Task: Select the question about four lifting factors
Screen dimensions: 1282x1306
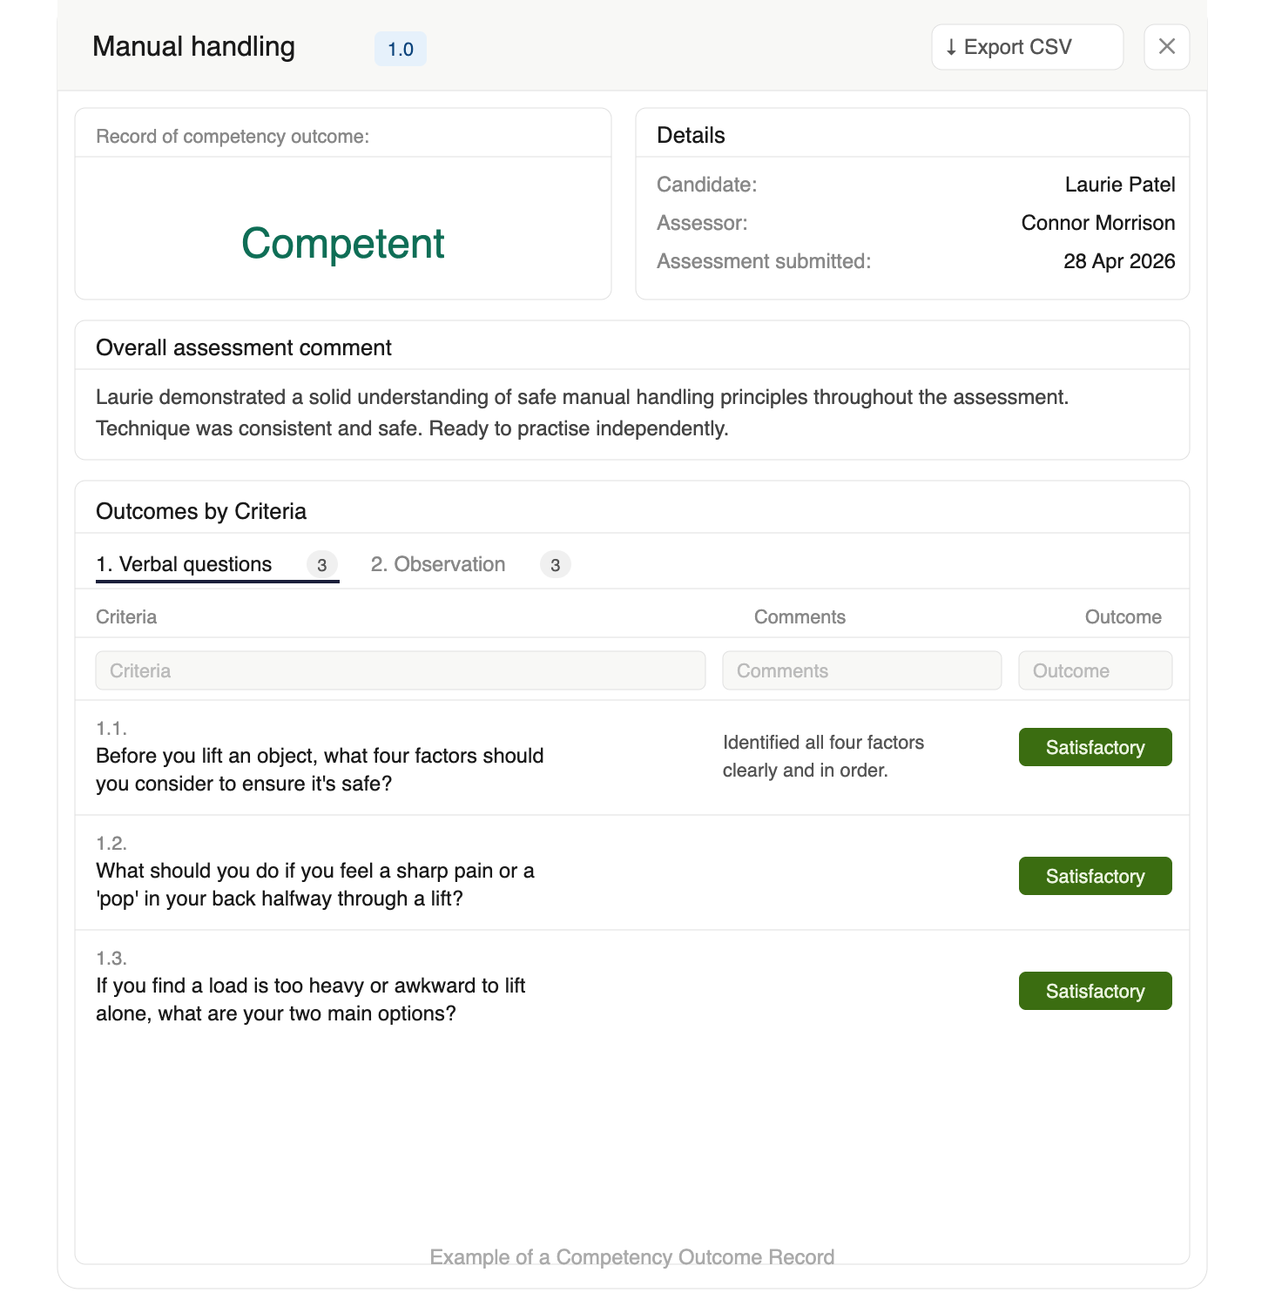Action: click(x=320, y=770)
